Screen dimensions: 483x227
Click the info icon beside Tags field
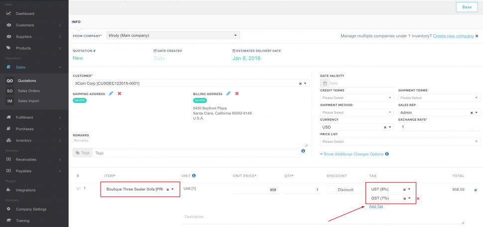(303, 151)
